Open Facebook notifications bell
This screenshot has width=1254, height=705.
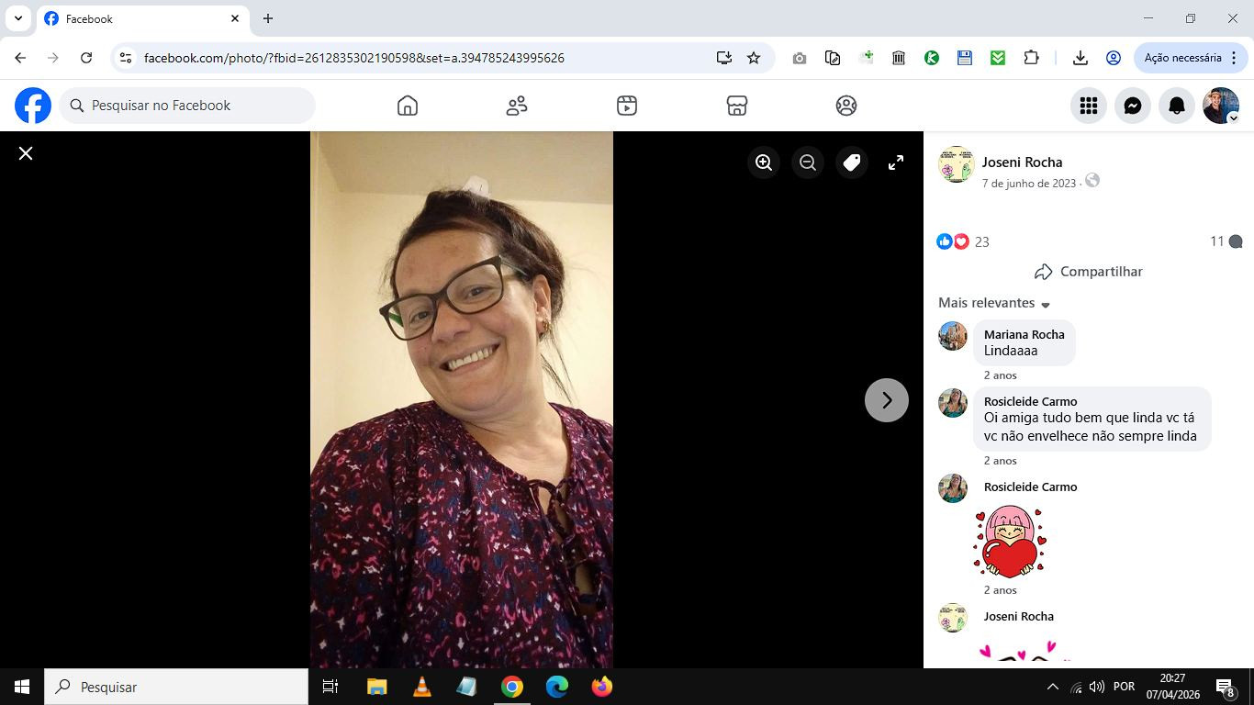[x=1177, y=106]
